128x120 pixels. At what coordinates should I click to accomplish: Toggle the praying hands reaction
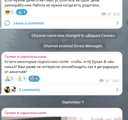[x=9, y=79]
